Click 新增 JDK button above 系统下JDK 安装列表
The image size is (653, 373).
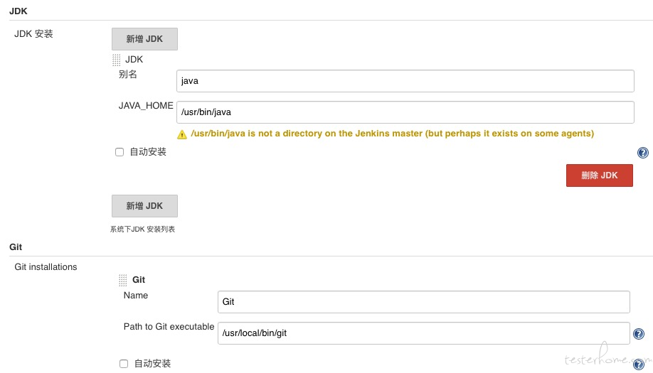click(x=144, y=206)
